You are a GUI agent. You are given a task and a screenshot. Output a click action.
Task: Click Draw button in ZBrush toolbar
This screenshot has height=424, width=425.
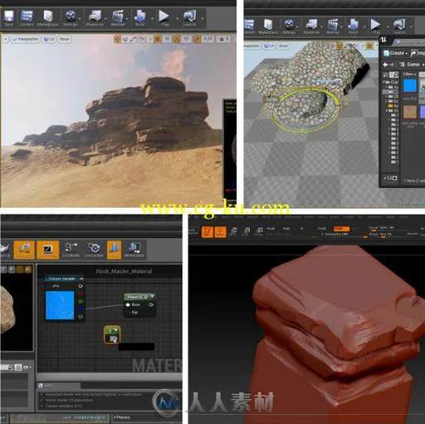click(220, 232)
